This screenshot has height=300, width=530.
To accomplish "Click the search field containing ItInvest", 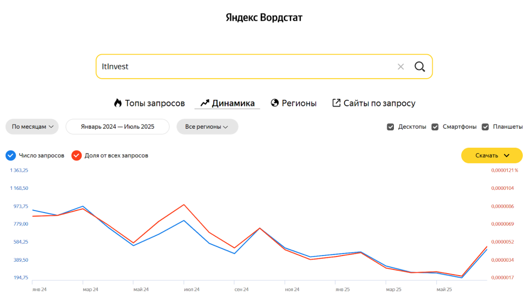I will (x=243, y=67).
